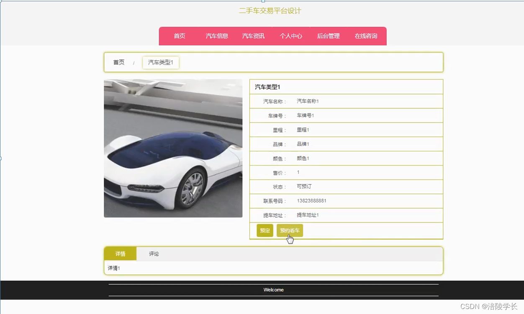The height and width of the screenshot is (314, 524).
Task: Open the 汽车信息 navigation menu item
Action: click(x=216, y=36)
